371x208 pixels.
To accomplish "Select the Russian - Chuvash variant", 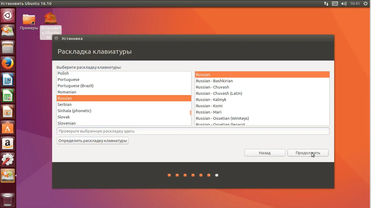I will [262, 87].
